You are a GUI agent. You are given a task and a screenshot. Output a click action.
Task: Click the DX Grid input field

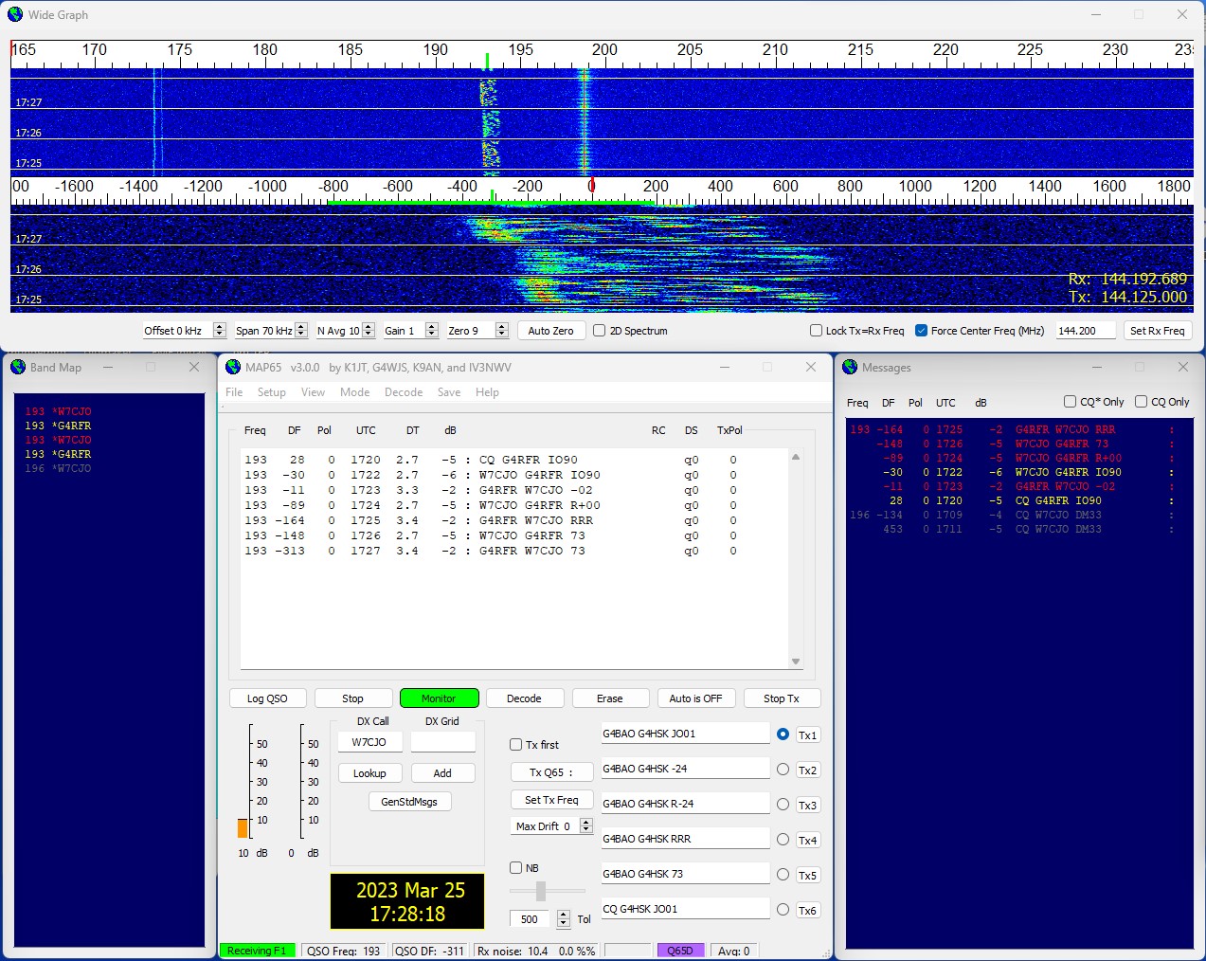pyautogui.click(x=442, y=742)
